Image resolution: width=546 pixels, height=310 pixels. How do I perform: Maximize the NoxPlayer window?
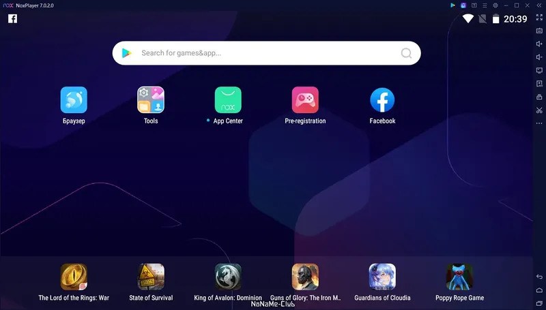[517, 5]
